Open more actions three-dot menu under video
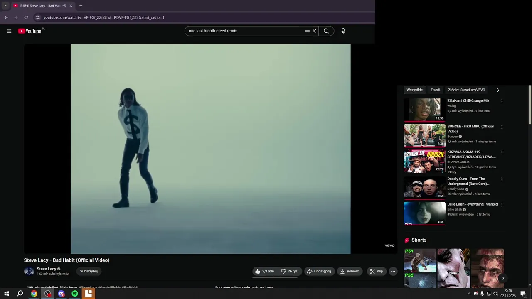Image resolution: width=532 pixels, height=299 pixels. click(x=393, y=271)
